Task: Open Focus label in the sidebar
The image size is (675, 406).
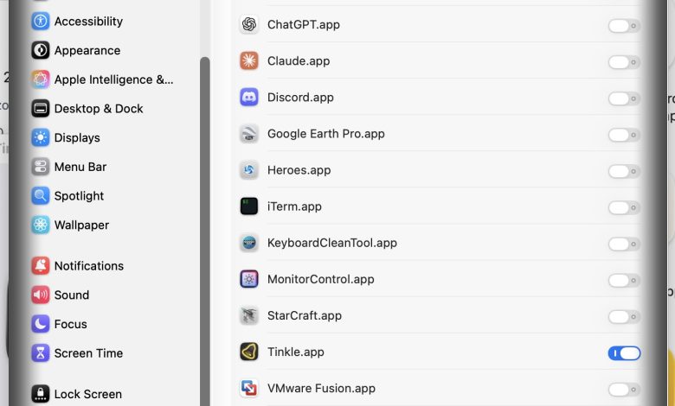Action: 71,325
